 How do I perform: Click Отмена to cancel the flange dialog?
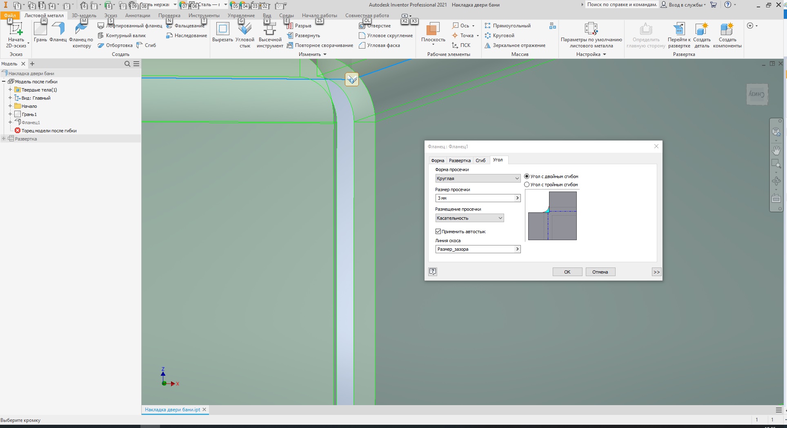click(x=600, y=272)
